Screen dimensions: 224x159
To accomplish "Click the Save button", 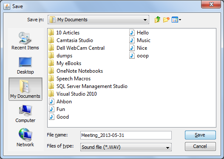I will coord(200,135).
